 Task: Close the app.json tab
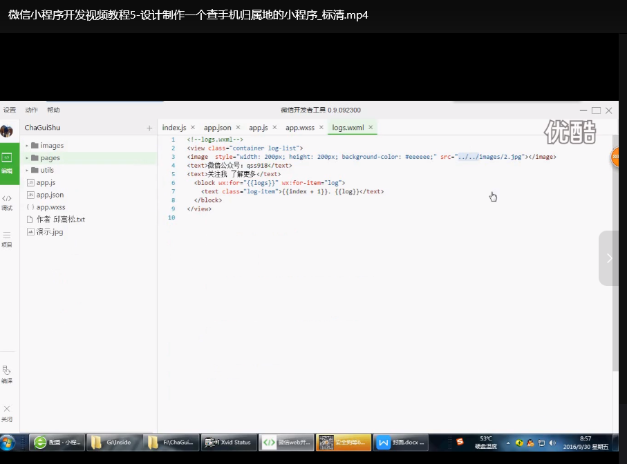coord(238,127)
